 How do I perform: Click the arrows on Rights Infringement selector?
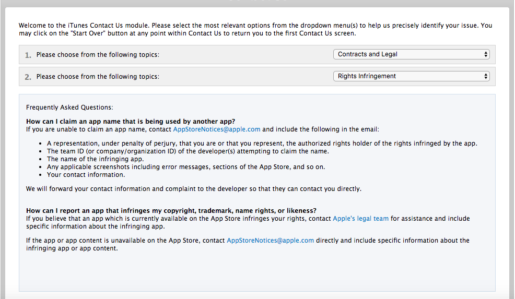tap(485, 77)
